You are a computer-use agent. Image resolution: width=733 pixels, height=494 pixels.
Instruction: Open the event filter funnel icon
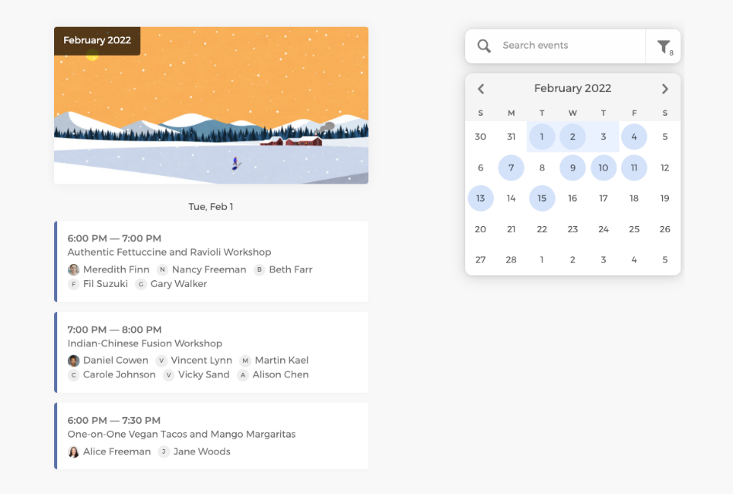pyautogui.click(x=664, y=47)
